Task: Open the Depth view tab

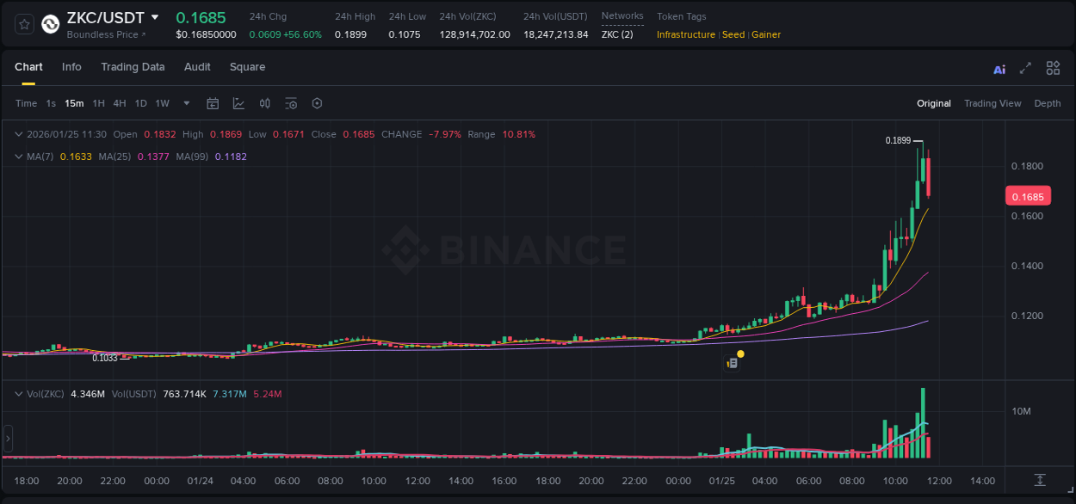Action: pos(1047,103)
